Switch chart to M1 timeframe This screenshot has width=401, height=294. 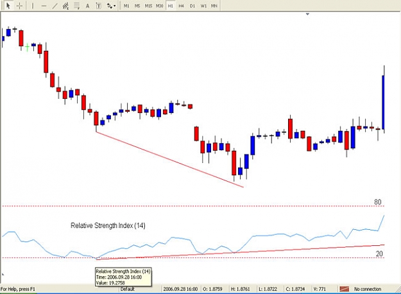pos(126,6)
